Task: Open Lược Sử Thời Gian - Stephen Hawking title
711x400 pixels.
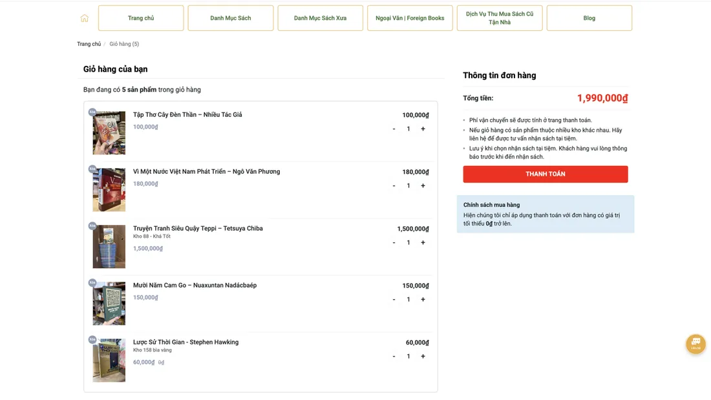Action: tap(186, 342)
